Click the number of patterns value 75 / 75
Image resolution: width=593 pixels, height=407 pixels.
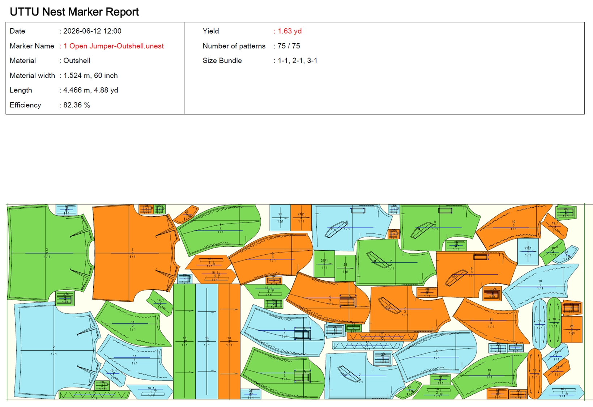coord(289,46)
